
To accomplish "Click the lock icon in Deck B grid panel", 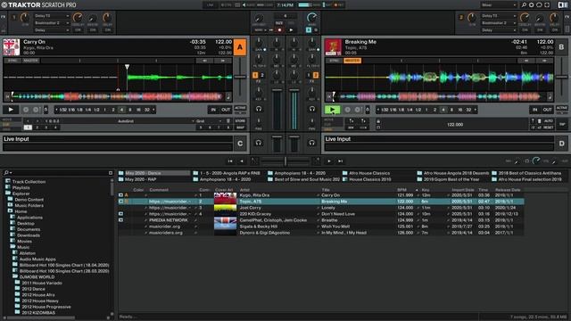I will pos(378,121).
